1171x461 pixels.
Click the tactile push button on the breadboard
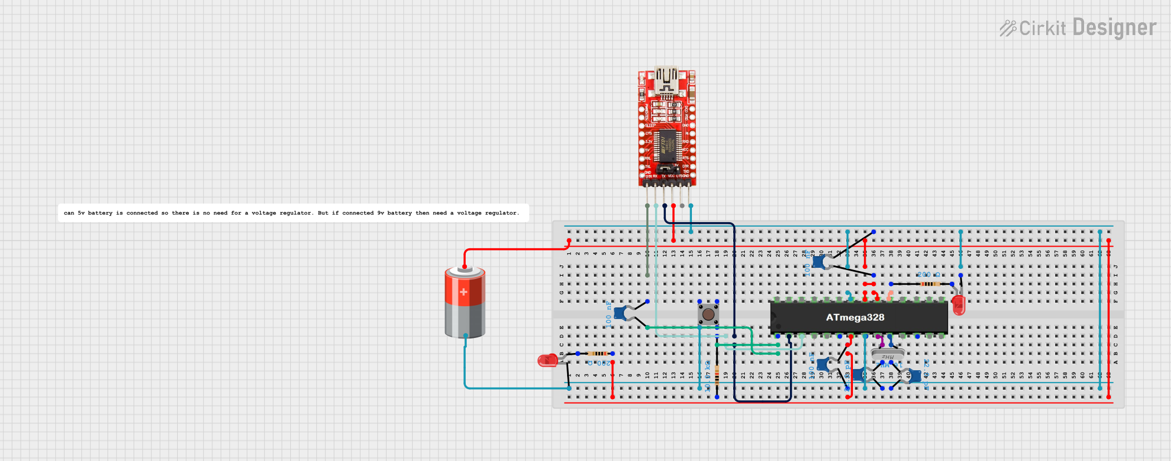coord(708,315)
